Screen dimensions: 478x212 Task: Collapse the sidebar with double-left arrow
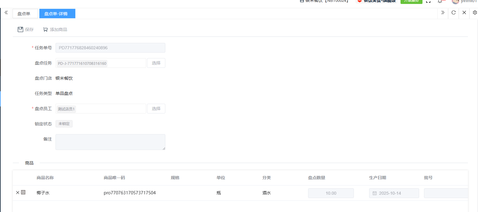point(6,12)
